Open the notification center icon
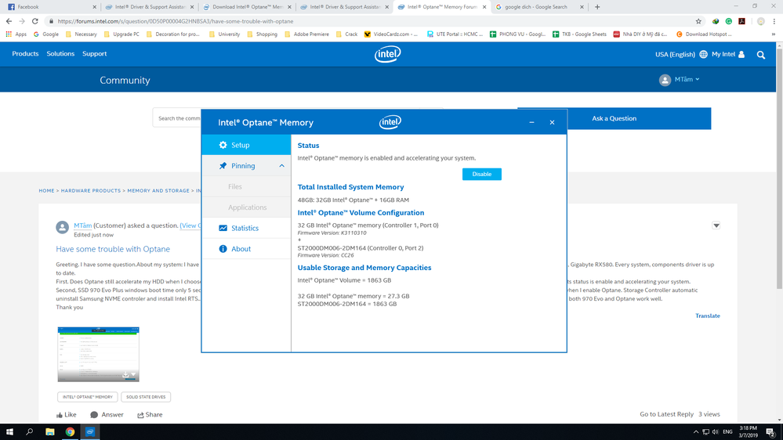Viewport: 783px width, 440px height. point(770,432)
